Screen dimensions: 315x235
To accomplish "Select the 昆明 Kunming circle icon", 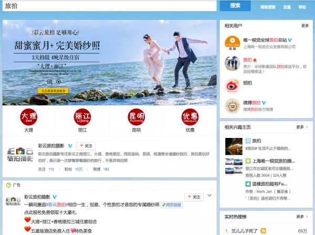I will [136, 116].
